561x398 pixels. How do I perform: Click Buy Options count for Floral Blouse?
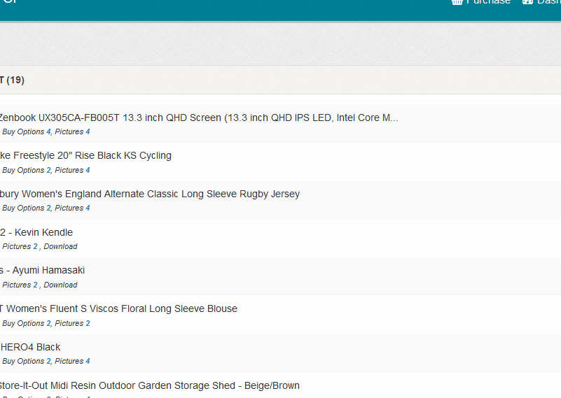click(48, 323)
